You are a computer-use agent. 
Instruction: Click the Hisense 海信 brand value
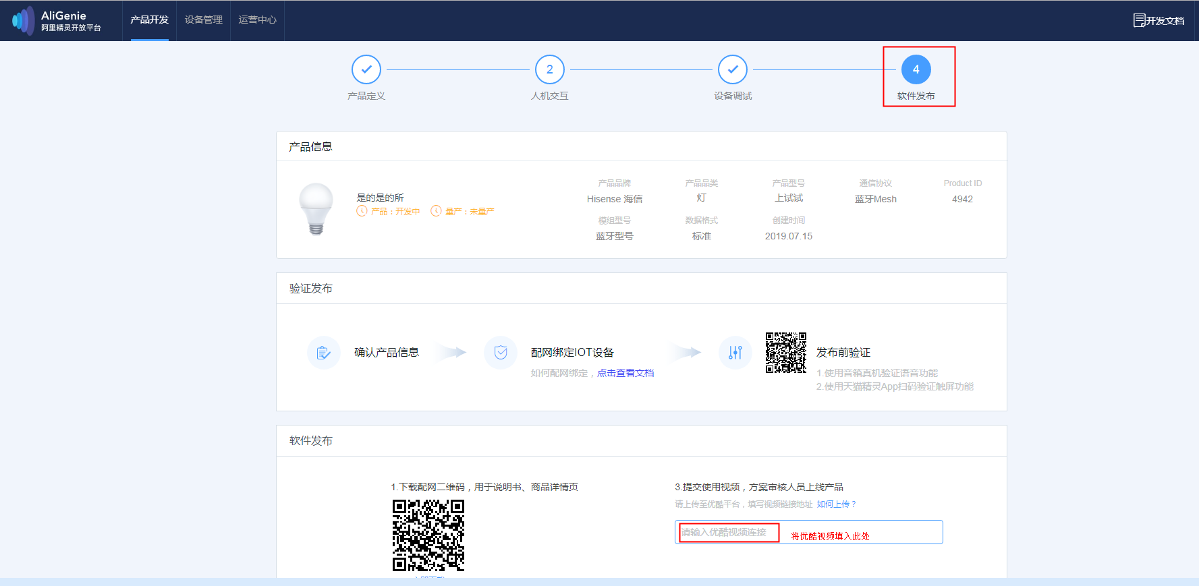click(x=615, y=199)
